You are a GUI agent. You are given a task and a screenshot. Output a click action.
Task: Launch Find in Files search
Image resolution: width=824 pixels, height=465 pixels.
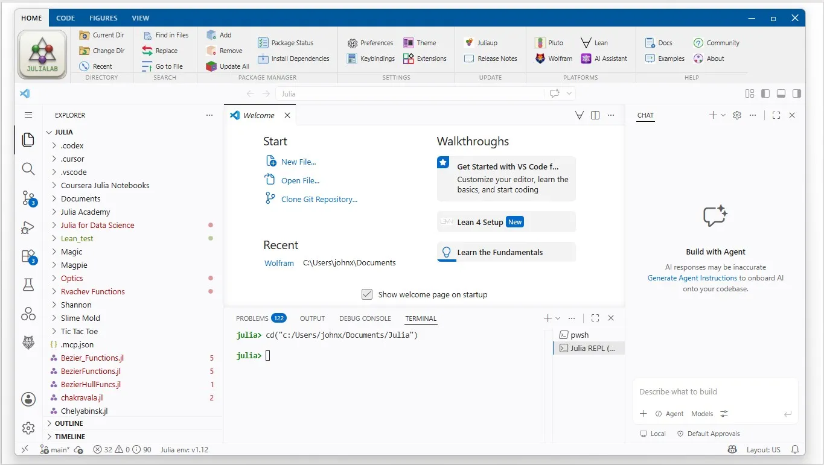click(x=165, y=35)
